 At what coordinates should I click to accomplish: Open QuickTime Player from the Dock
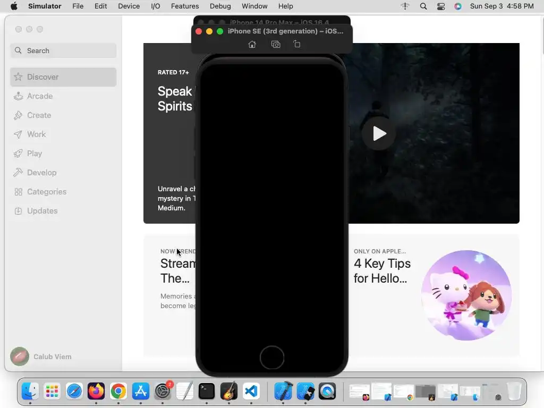coord(327,392)
